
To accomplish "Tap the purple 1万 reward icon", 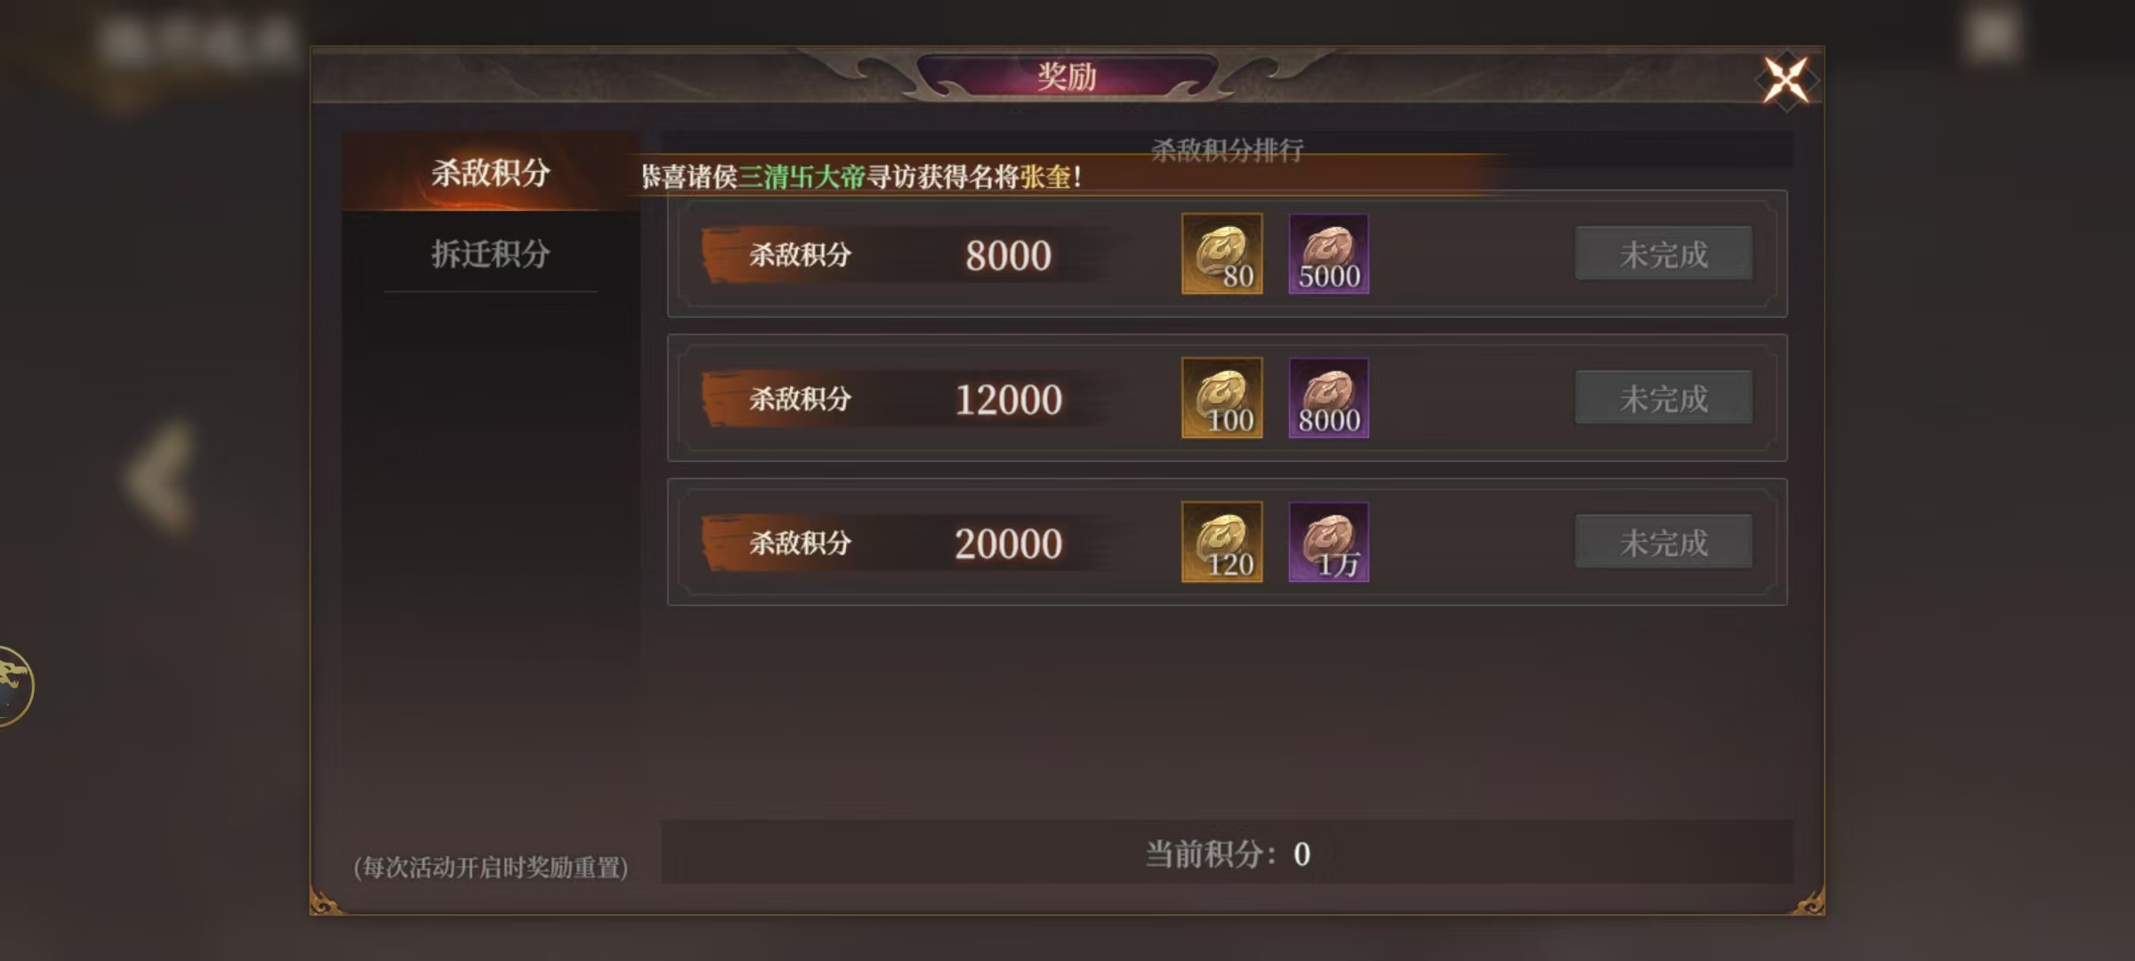I will [x=1328, y=542].
